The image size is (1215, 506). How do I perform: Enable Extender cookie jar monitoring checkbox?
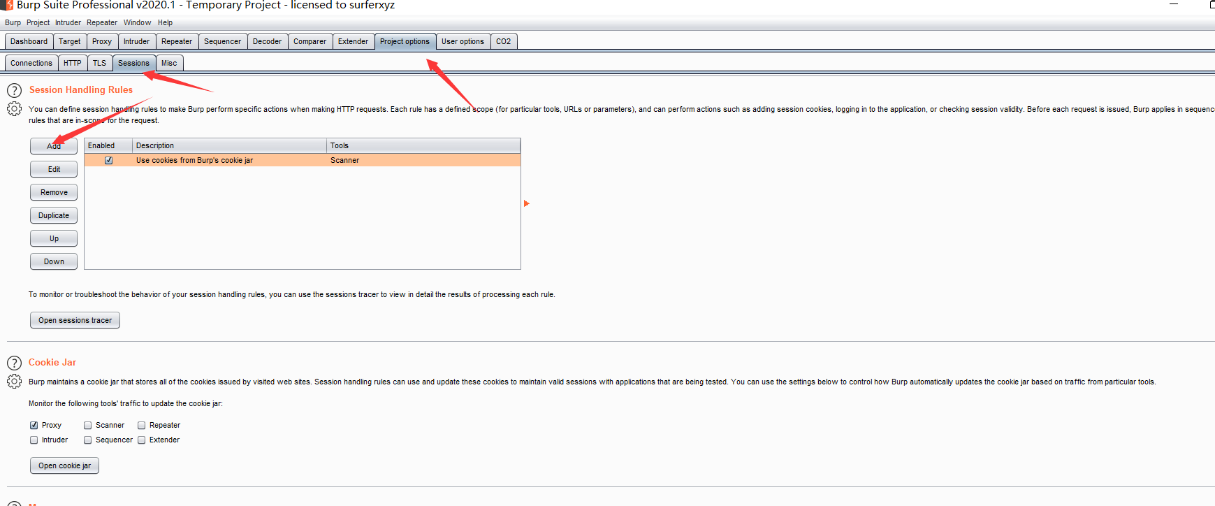(142, 440)
